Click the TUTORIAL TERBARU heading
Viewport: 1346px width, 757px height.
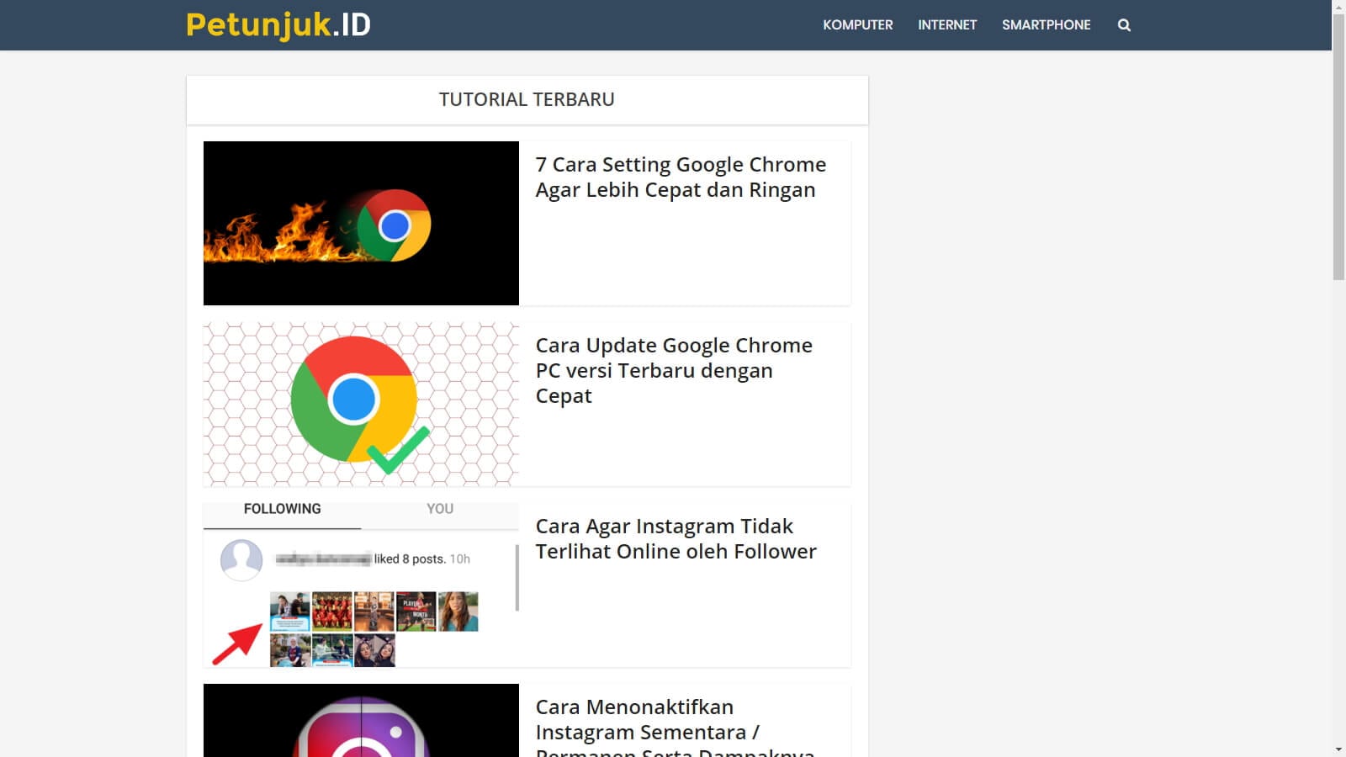527,99
